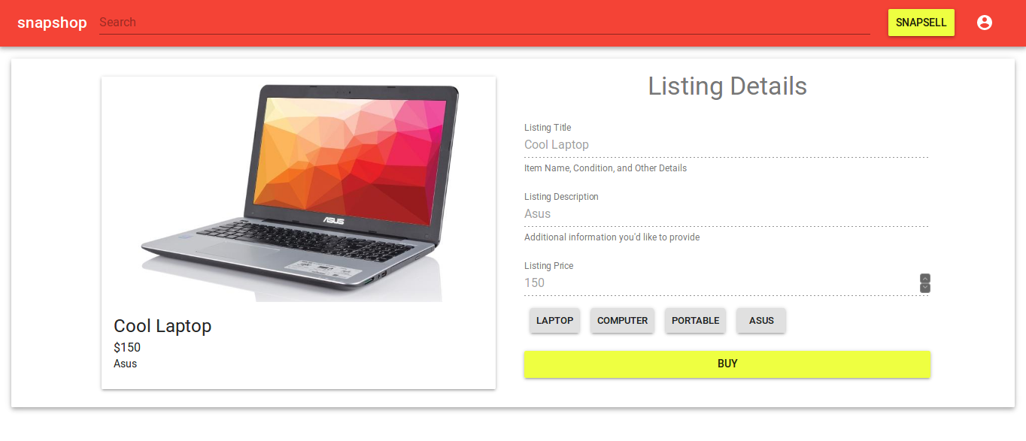Screen dimensions: 1026x441
Task: Select the PORTABLE tag
Action: (x=696, y=321)
